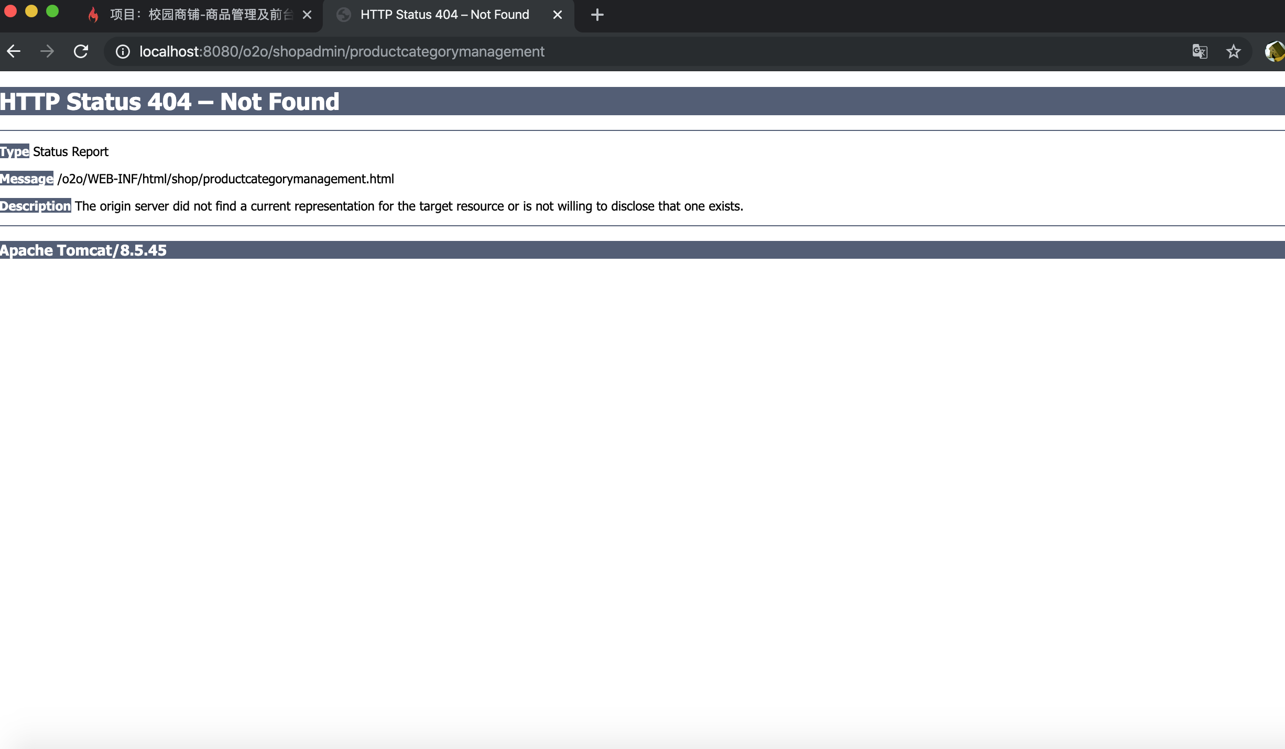Bookmark this page with the star
Image resolution: width=1285 pixels, height=749 pixels.
(1234, 51)
